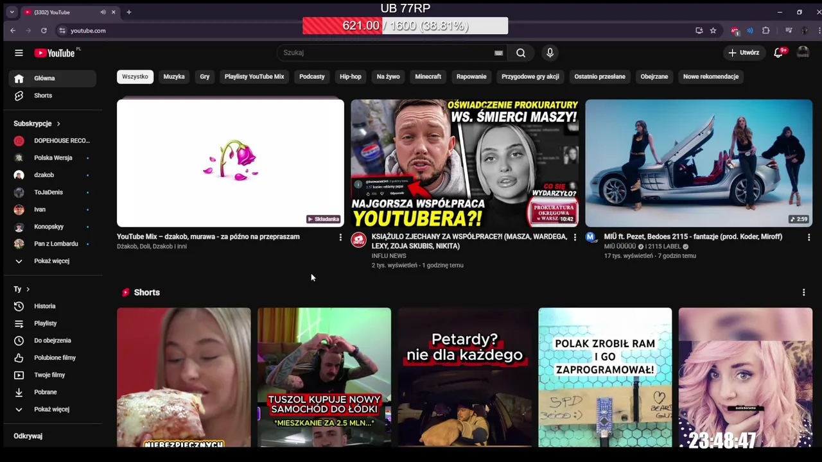The width and height of the screenshot is (822, 462).
Task: Open Polska Wersja subscription channel
Action: 53,158
